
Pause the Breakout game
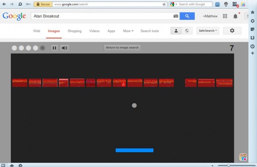point(54,48)
